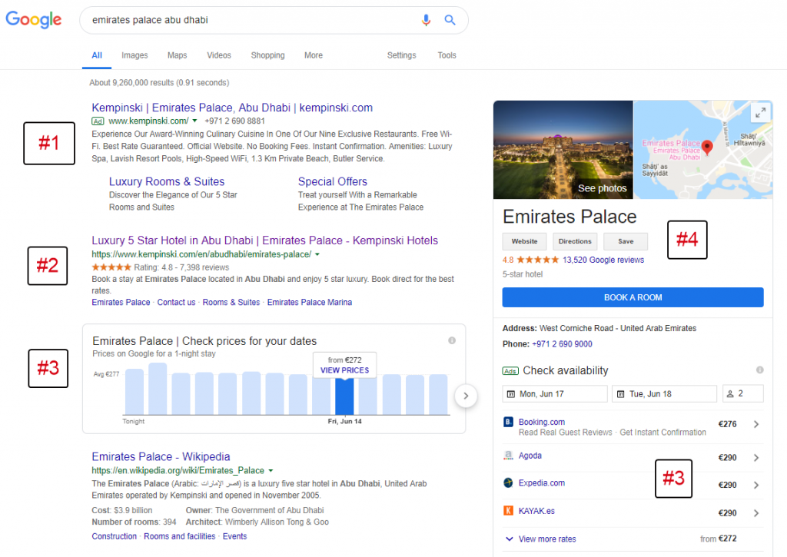Select the highlighted Fri, Jun 14 price bar
The image size is (787, 557).
[344, 396]
